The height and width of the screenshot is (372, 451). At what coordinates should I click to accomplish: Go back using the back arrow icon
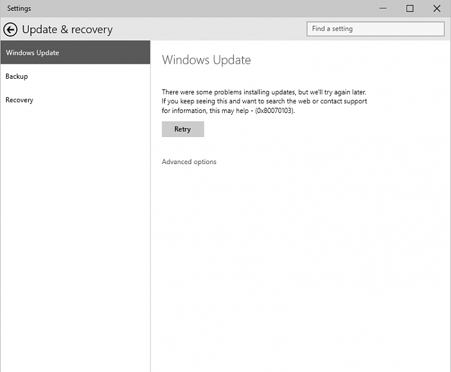(10, 29)
